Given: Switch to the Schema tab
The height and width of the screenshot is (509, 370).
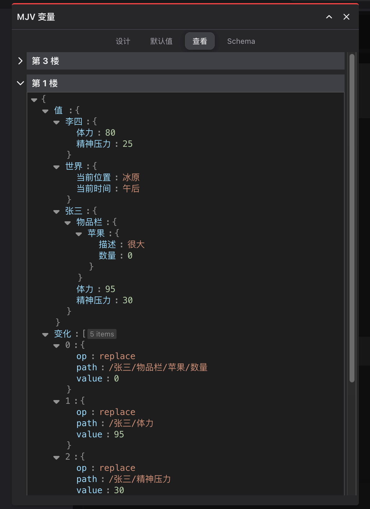Looking at the screenshot, I should pos(241,41).
